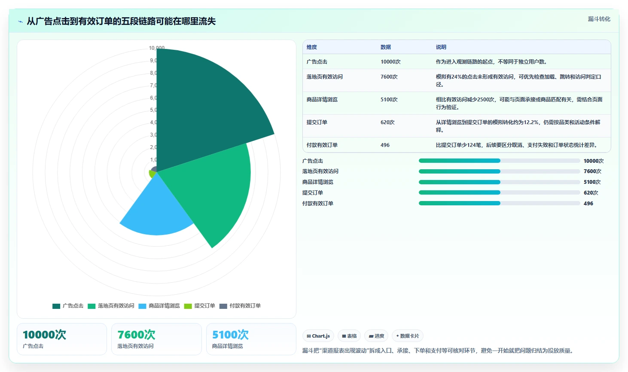Click the 表格 tag chip

(x=349, y=336)
